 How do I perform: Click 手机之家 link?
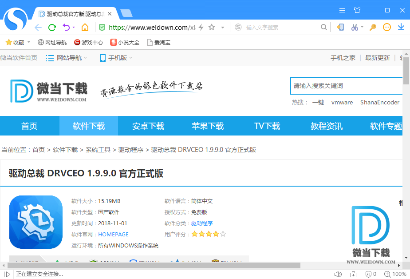click(343, 58)
